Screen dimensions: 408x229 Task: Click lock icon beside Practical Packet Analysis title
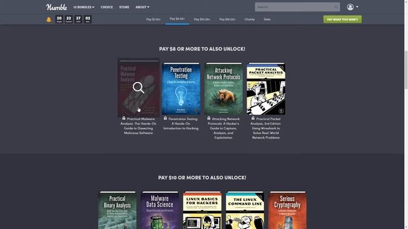pos(253,118)
